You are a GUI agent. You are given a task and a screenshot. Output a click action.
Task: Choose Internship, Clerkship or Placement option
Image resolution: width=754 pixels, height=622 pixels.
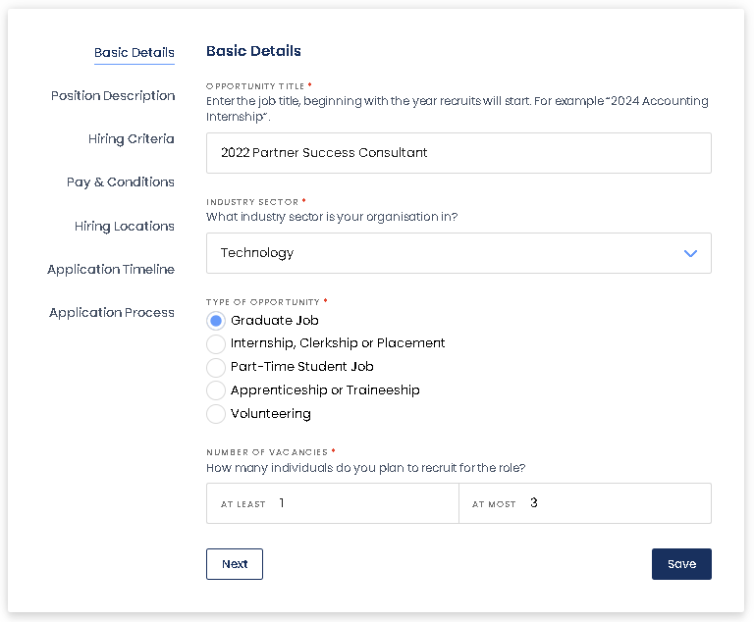216,343
